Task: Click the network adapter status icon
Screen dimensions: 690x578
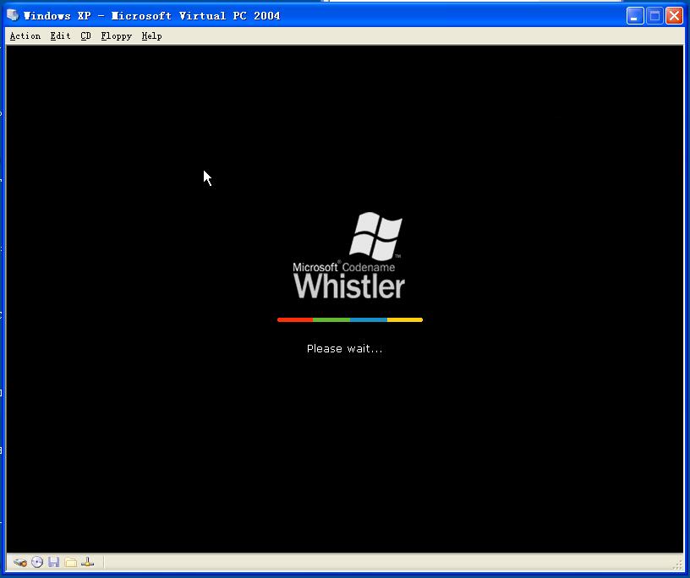Action: click(87, 562)
